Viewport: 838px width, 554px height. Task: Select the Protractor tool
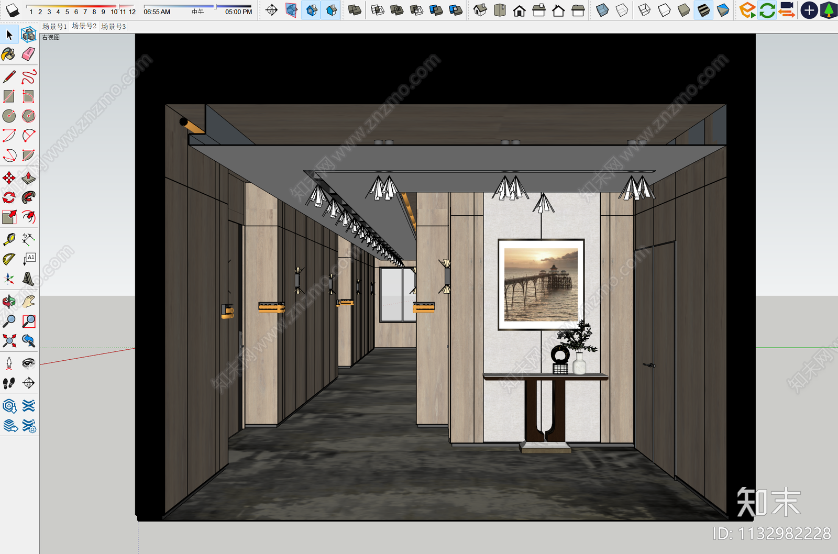[x=9, y=259]
